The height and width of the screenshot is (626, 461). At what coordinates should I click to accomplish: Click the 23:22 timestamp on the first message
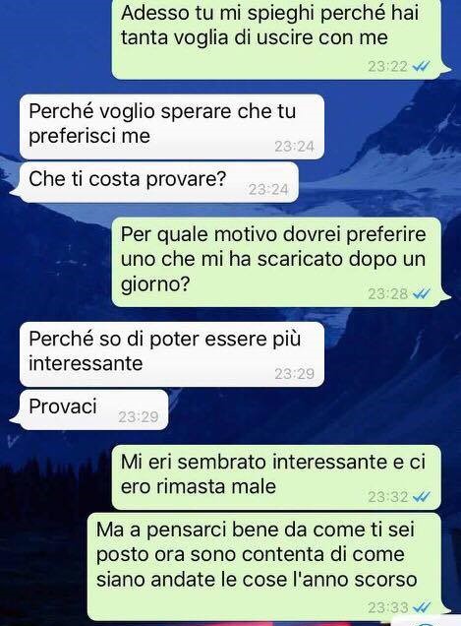pyautogui.click(x=387, y=66)
